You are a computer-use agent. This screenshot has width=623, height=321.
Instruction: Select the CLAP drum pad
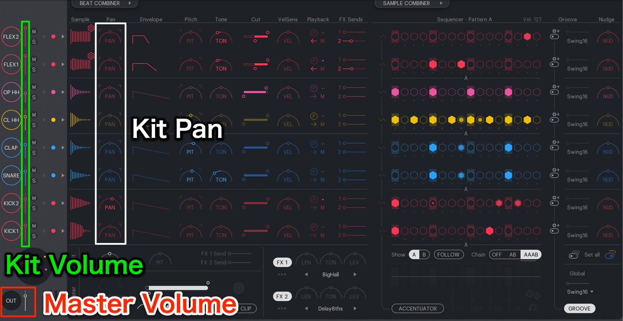coord(11,148)
